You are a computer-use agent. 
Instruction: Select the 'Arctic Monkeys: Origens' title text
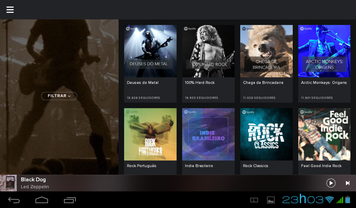point(324,83)
